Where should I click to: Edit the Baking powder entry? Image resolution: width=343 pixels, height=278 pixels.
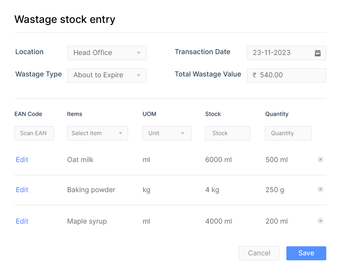(x=22, y=190)
